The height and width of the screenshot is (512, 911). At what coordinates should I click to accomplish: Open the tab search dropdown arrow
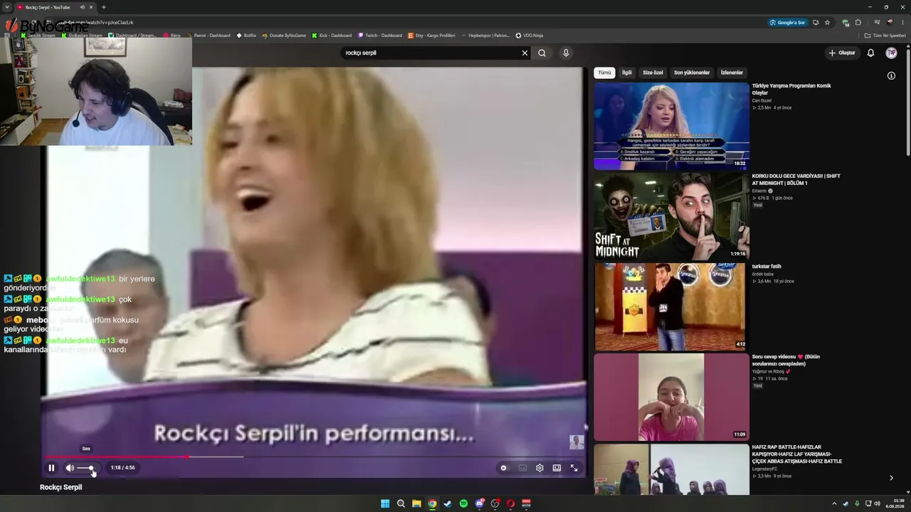point(6,7)
